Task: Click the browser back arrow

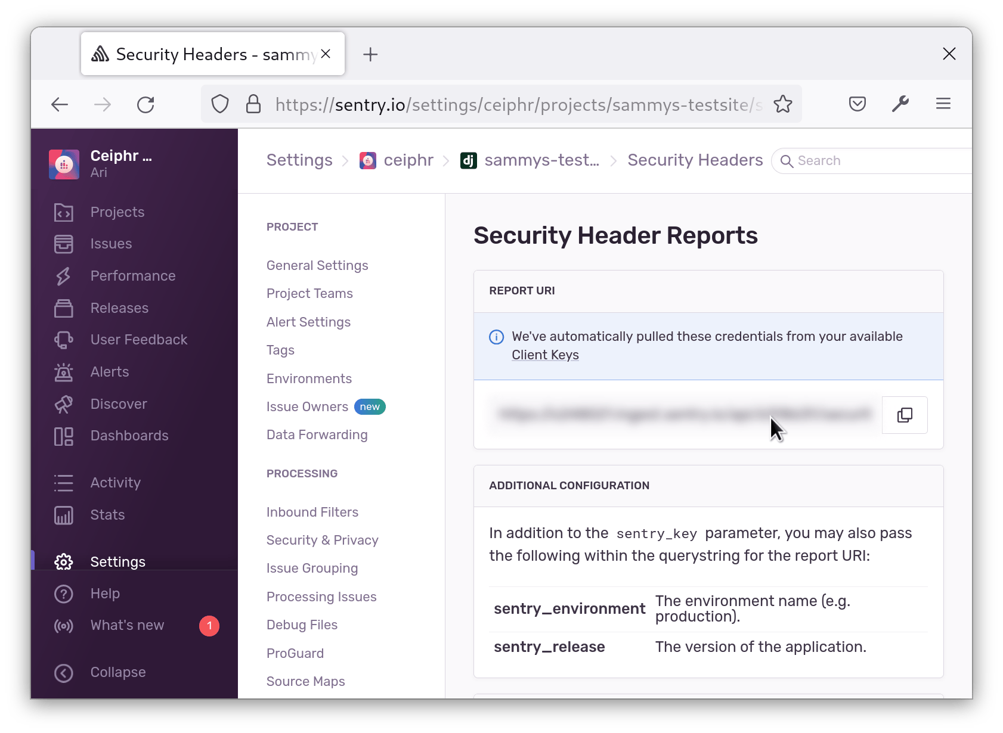Action: click(x=60, y=105)
